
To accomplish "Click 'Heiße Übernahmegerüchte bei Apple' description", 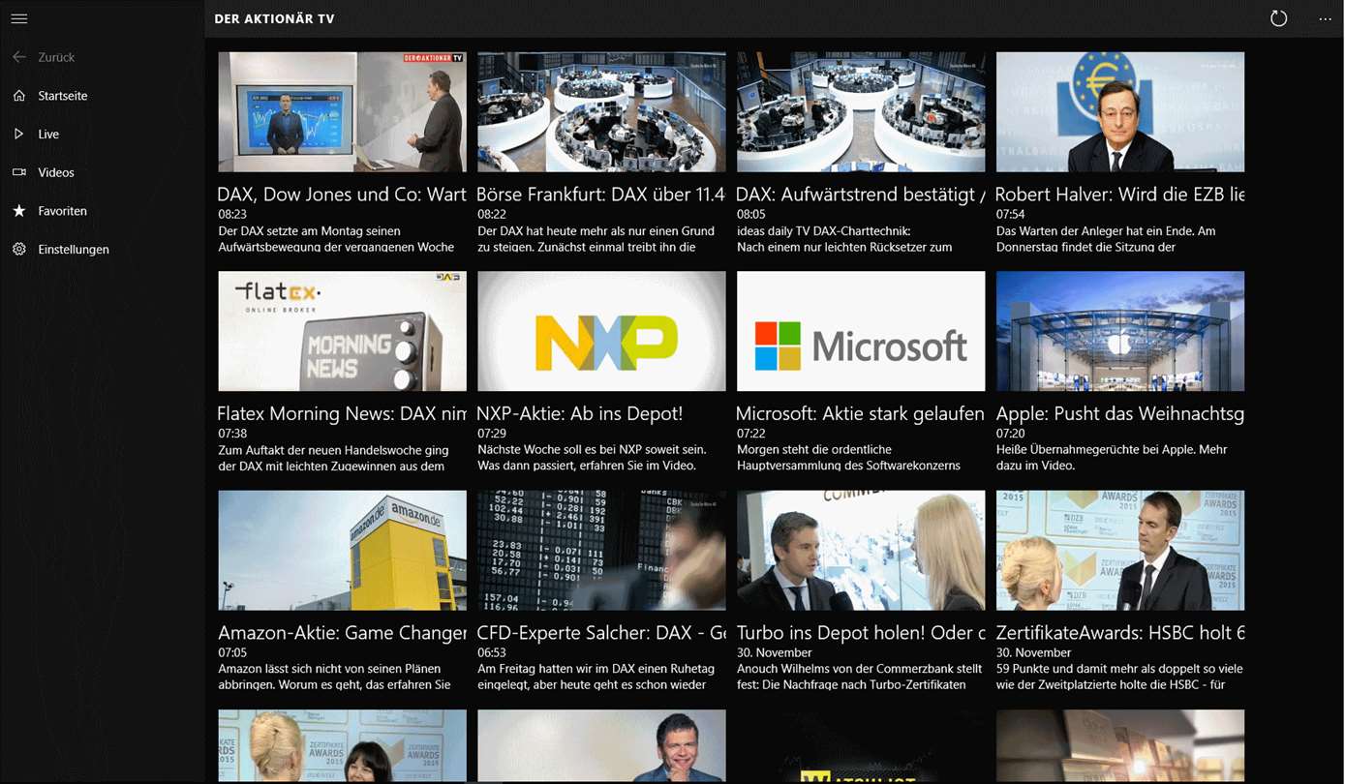I will click(x=1112, y=458).
